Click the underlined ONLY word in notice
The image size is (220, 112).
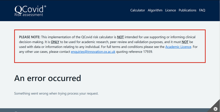tap(55, 42)
